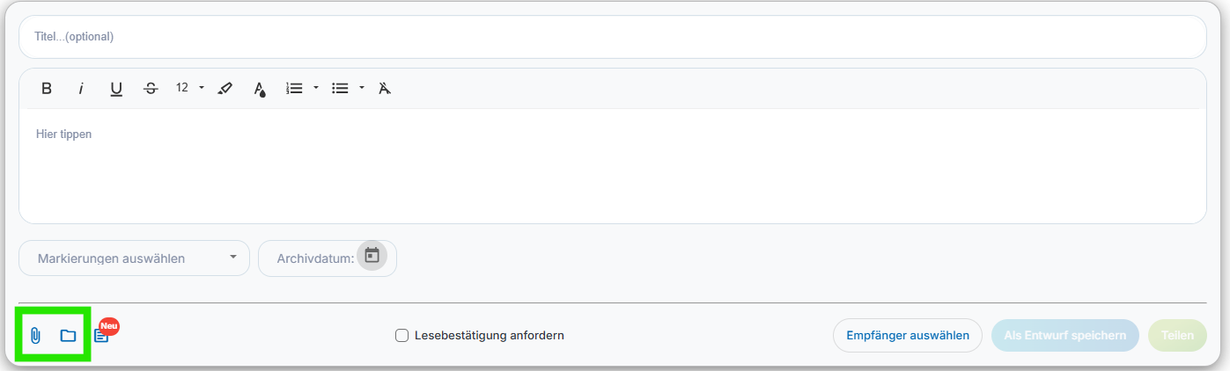Expand bullet list style options arrow

361,88
